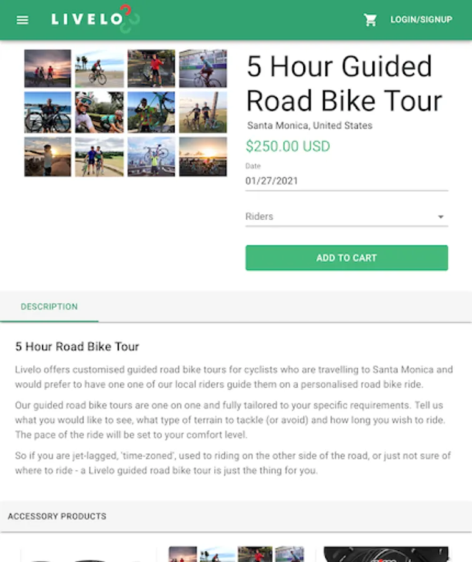Click the LOGIN/SIGNUP link
The width and height of the screenshot is (472, 562).
pyautogui.click(x=421, y=19)
